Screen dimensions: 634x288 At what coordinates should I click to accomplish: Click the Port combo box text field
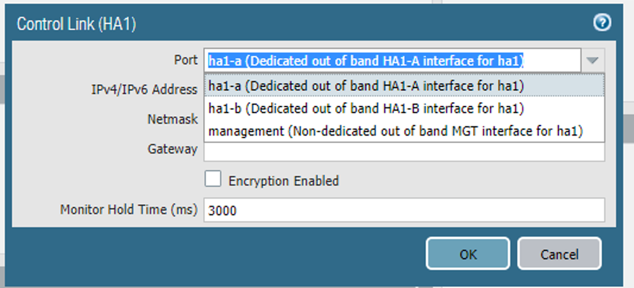click(x=392, y=61)
